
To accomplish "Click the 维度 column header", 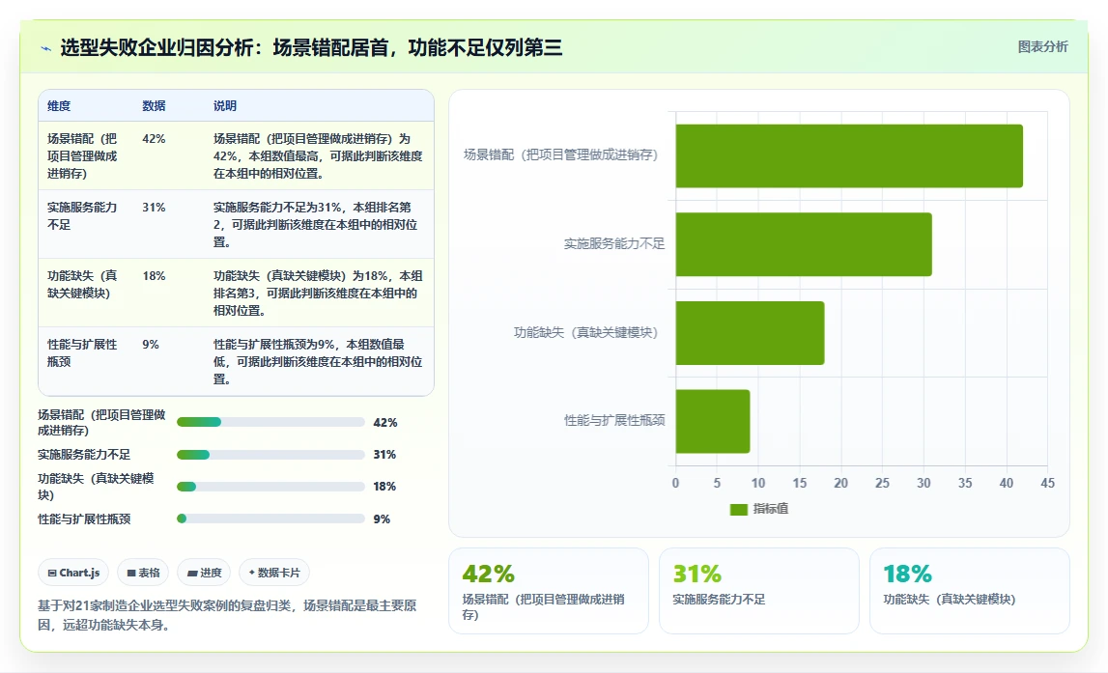I will [x=59, y=106].
